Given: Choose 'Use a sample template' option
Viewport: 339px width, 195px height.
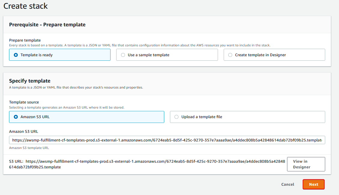Looking at the screenshot, I should (x=123, y=55).
